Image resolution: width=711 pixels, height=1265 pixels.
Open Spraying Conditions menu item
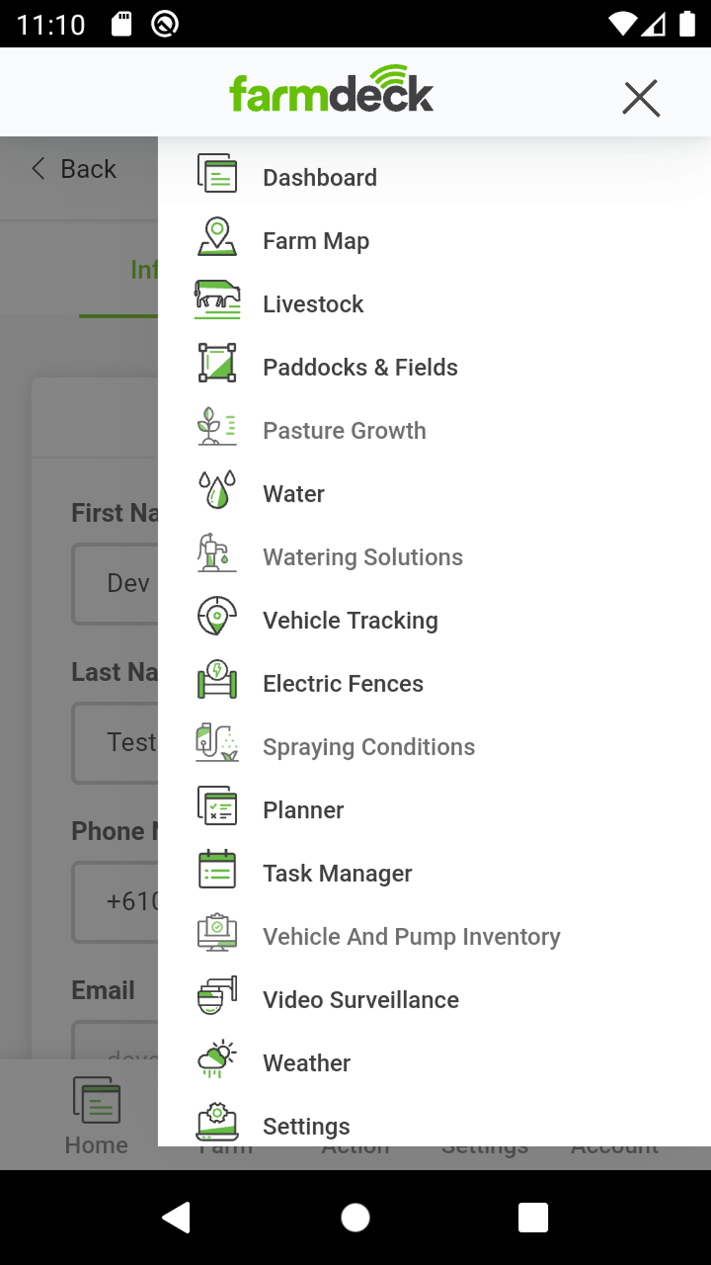369,747
